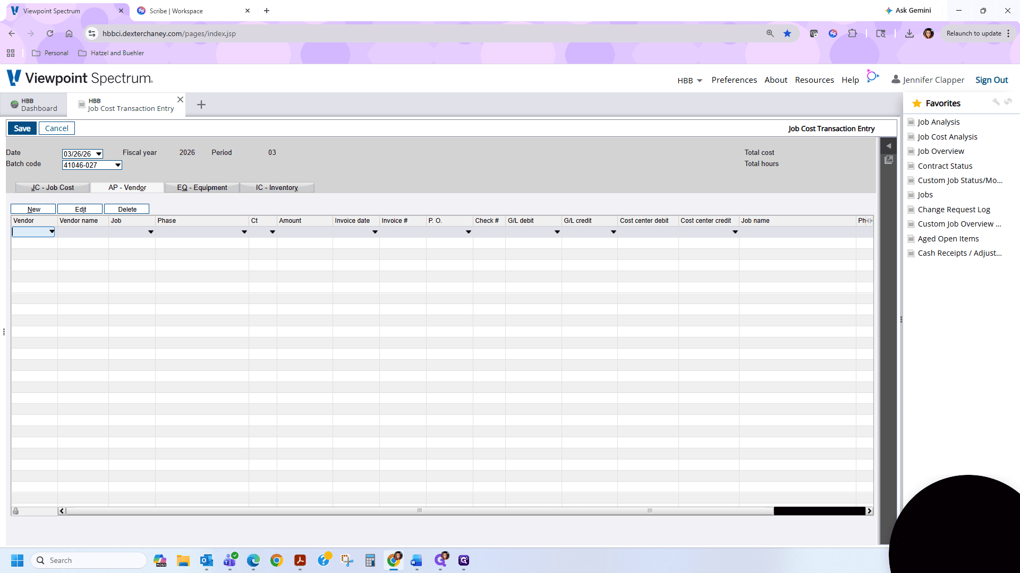Switch to JC - Job Cost tab
This screenshot has width=1020, height=573.
[x=53, y=187]
